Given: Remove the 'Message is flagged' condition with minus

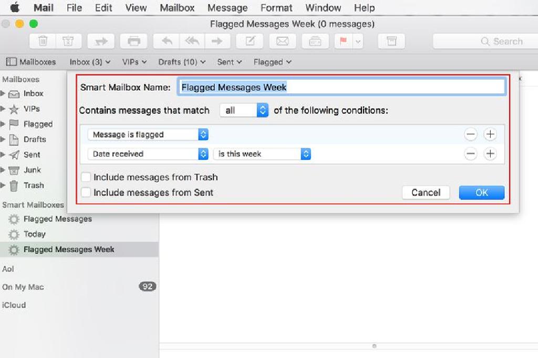Looking at the screenshot, I should [x=470, y=135].
